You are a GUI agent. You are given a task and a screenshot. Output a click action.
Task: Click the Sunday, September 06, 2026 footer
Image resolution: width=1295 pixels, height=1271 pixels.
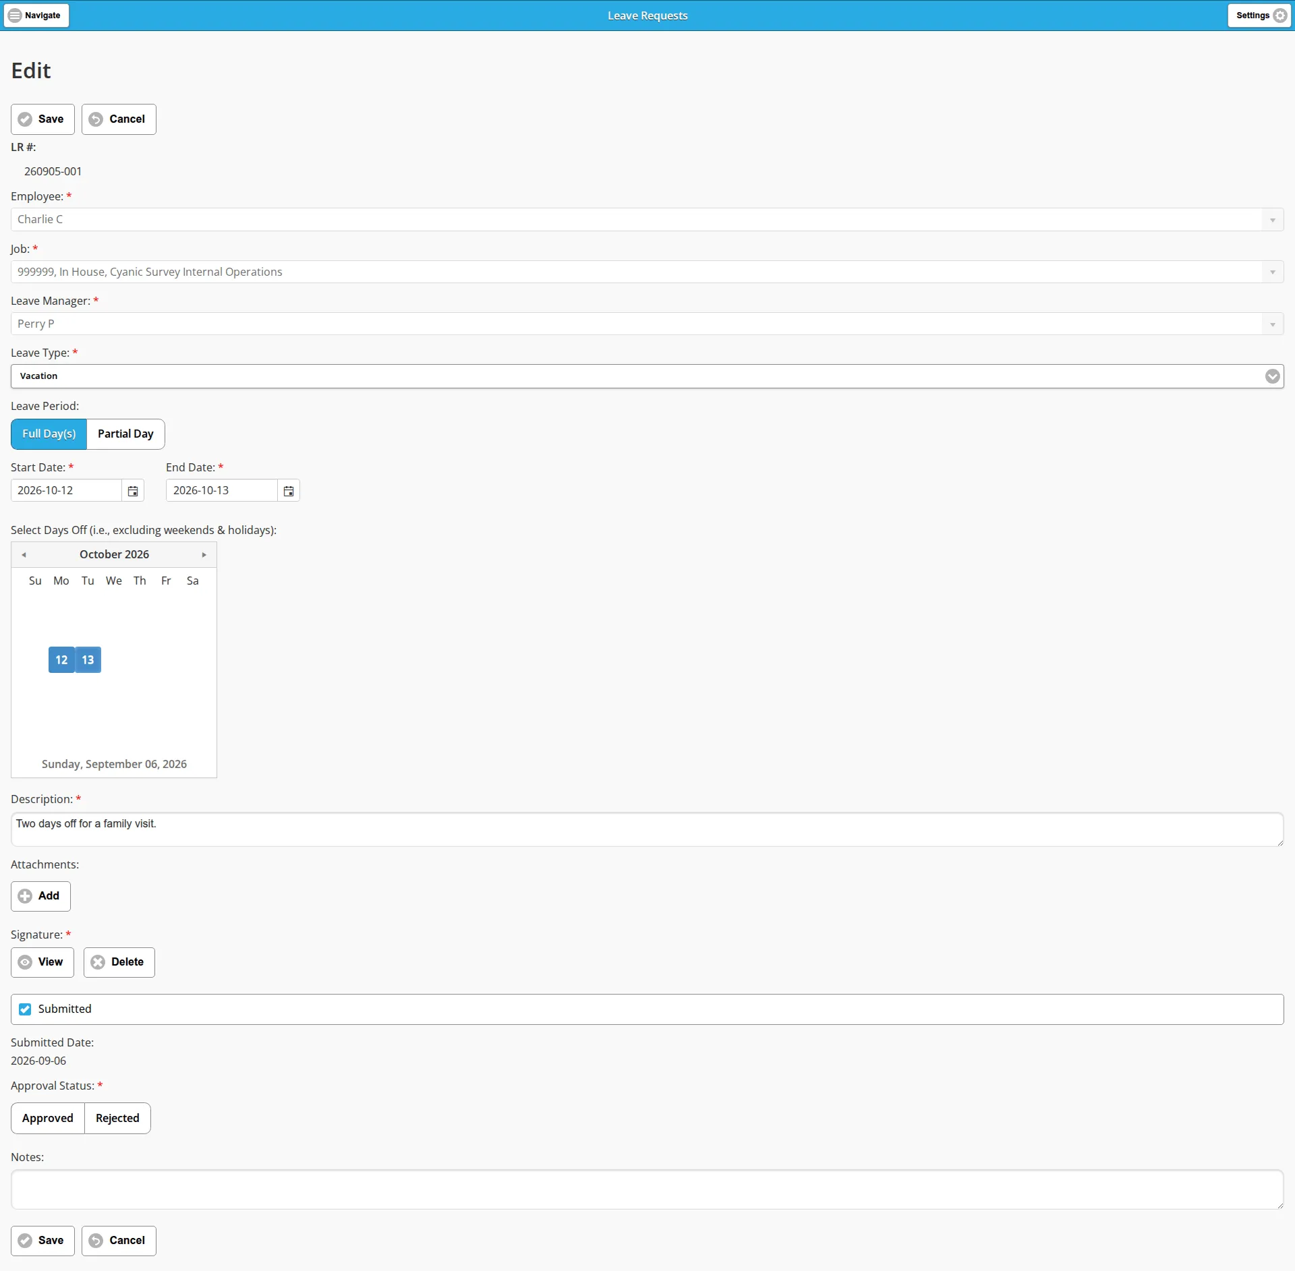click(114, 765)
